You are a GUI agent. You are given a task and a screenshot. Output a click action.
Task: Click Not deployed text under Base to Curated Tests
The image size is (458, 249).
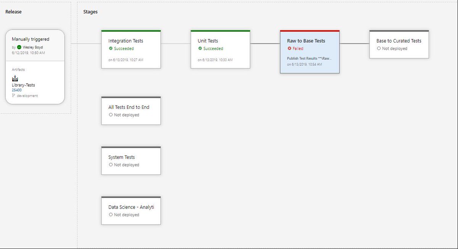pos(395,49)
